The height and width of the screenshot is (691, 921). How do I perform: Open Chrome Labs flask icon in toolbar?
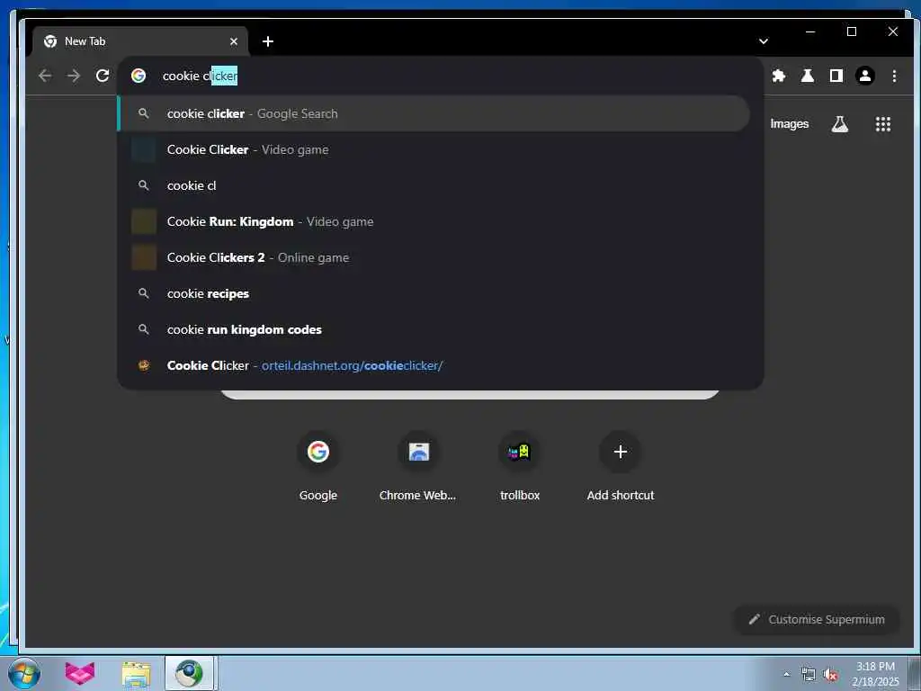pyautogui.click(x=808, y=76)
